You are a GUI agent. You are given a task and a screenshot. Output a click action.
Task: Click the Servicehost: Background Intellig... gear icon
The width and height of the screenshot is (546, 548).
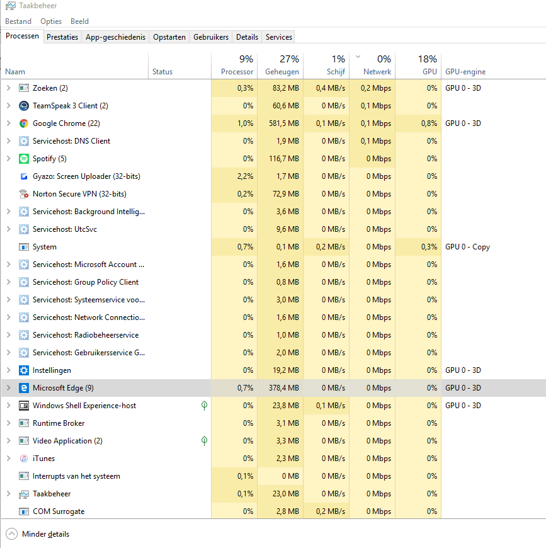(24, 212)
